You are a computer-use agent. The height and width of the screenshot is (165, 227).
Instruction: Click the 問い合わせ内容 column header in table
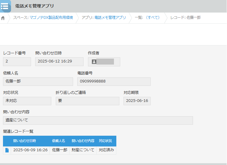83,141
